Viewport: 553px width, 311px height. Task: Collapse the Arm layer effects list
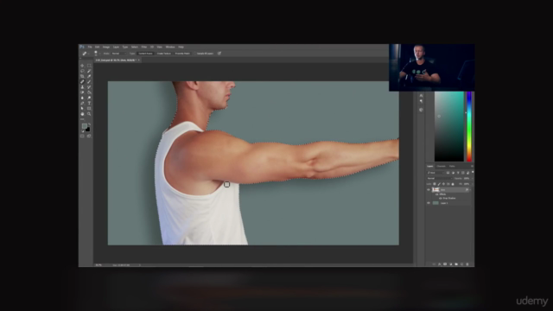(x=470, y=190)
